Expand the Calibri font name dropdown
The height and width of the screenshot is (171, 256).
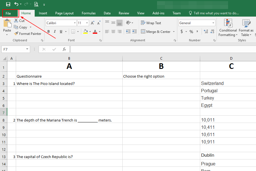click(x=75, y=23)
